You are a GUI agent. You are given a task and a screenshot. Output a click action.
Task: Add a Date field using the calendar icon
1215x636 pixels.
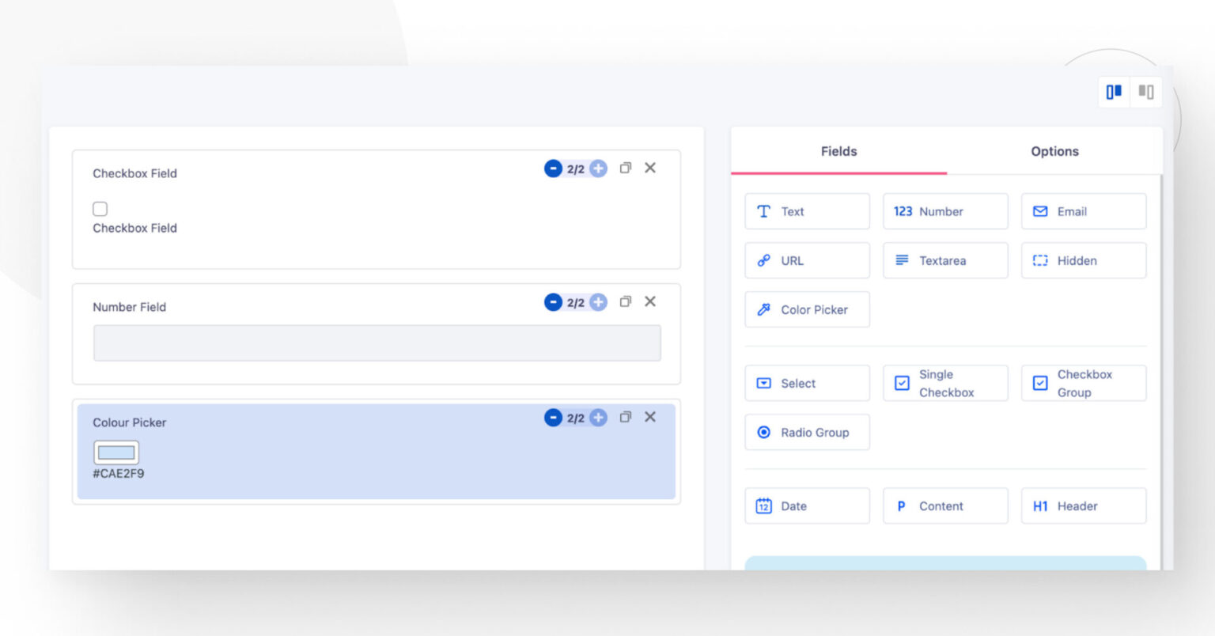(x=806, y=505)
